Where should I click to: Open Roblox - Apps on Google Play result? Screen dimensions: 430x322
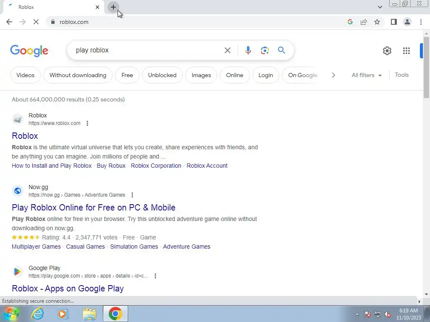68,288
